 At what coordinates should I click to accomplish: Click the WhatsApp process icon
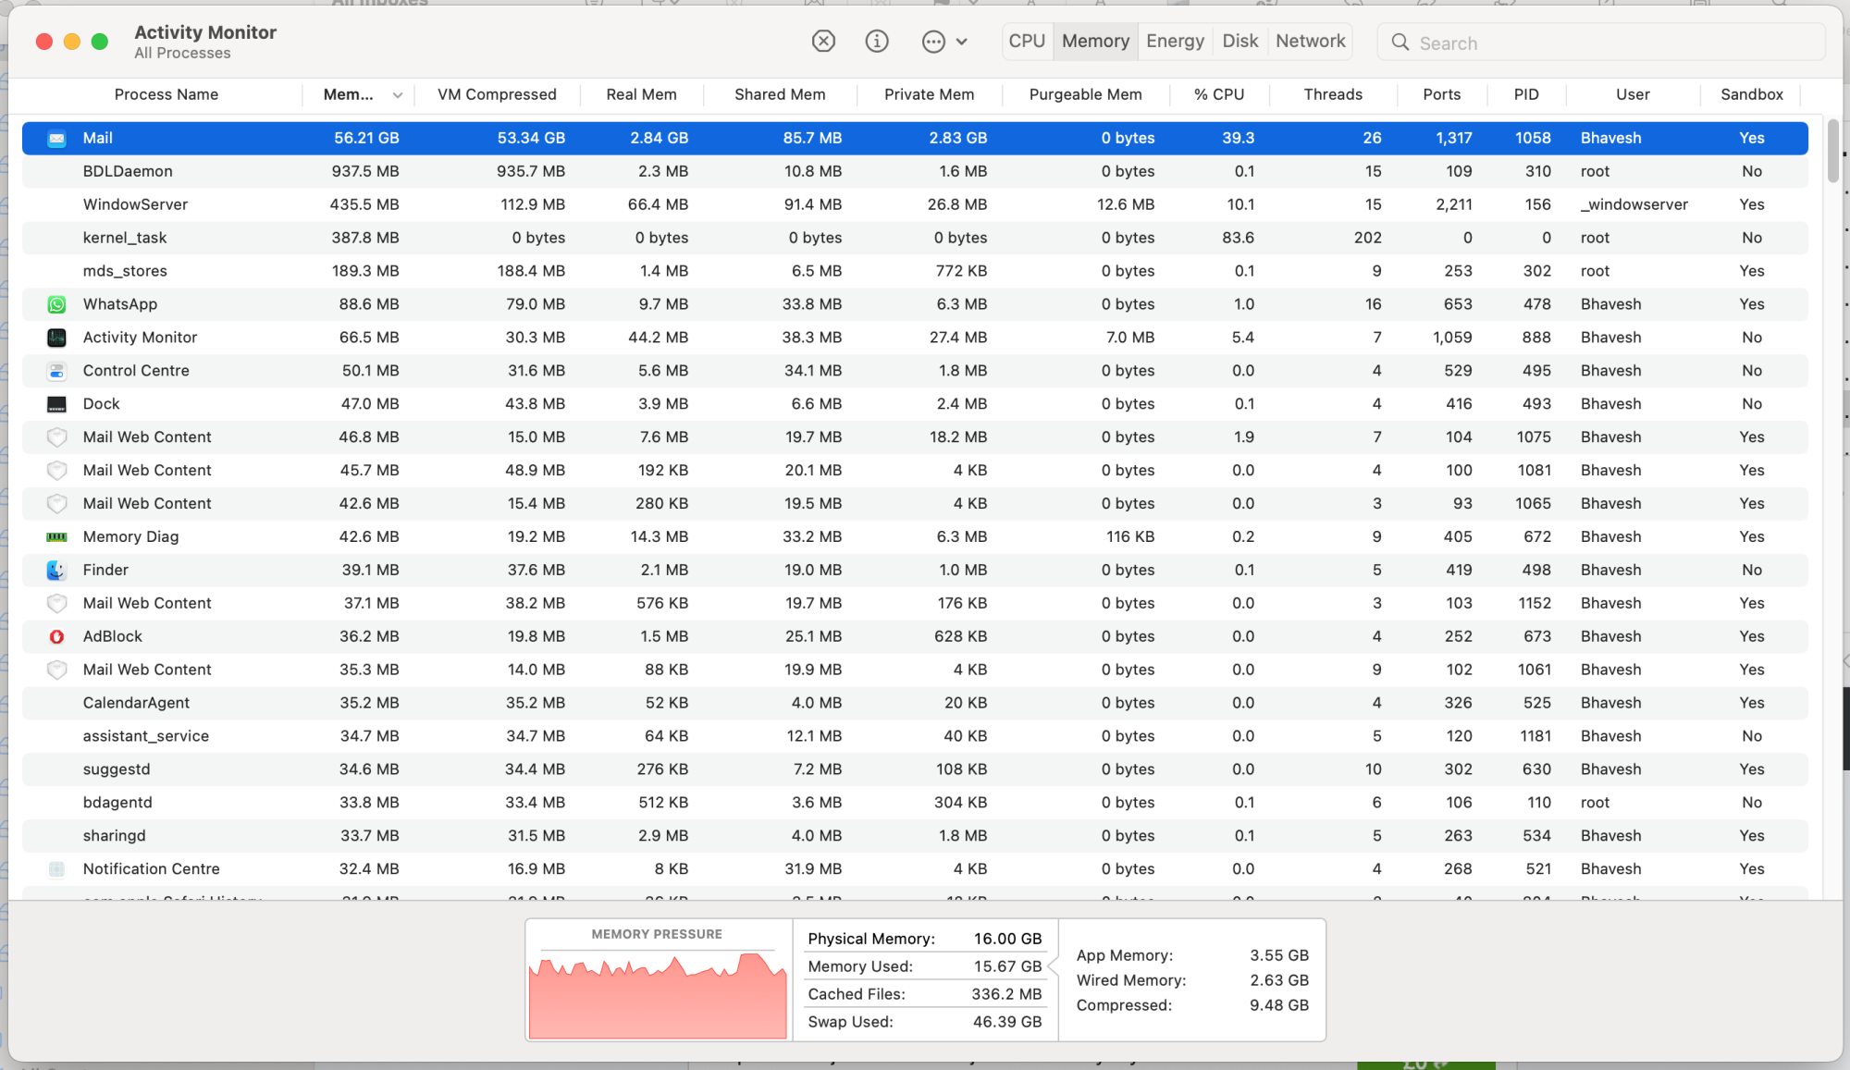coord(56,304)
